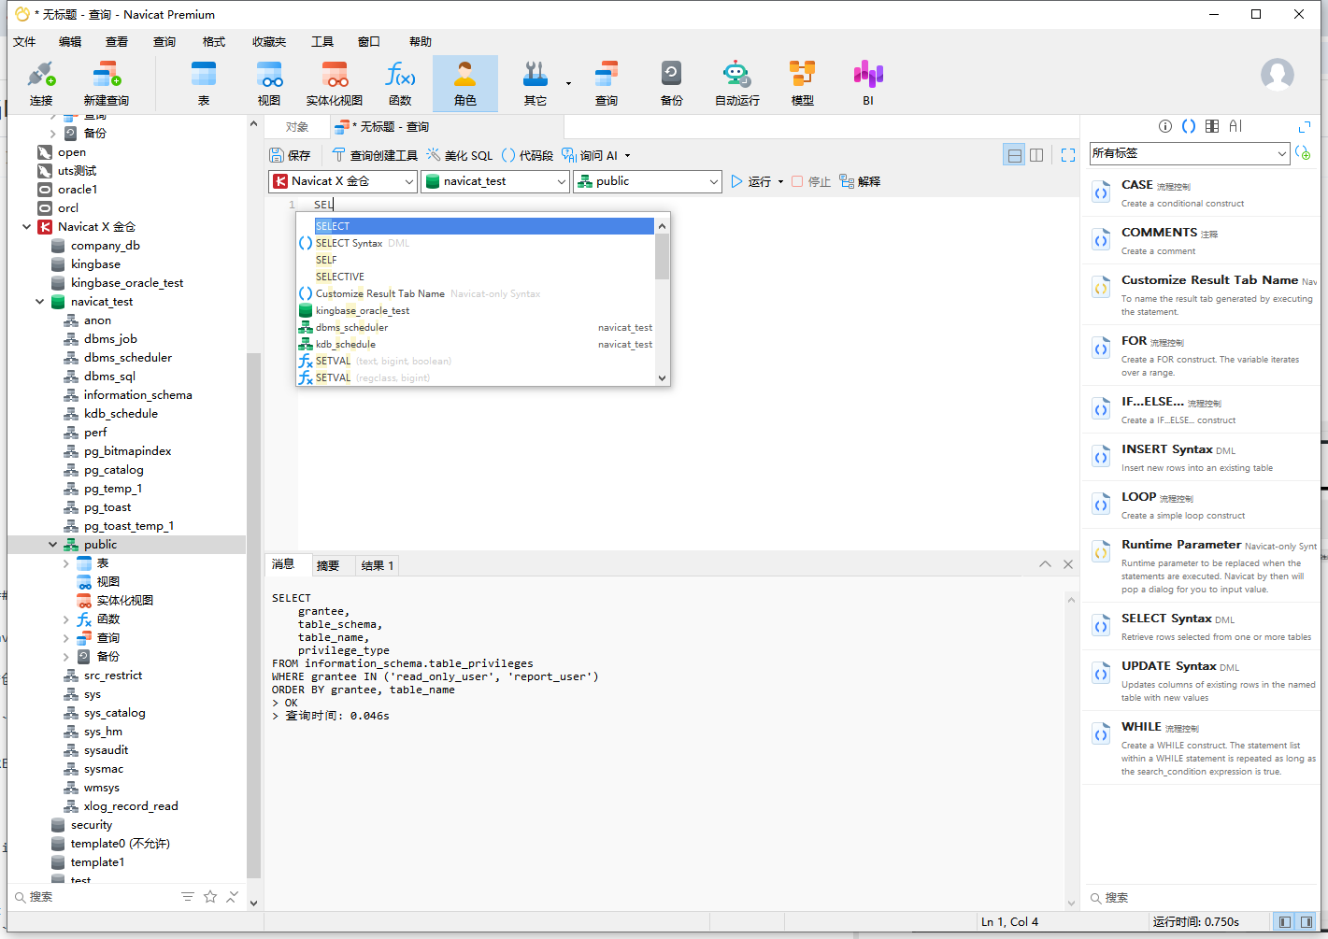Close the message panel with X

click(x=1068, y=564)
